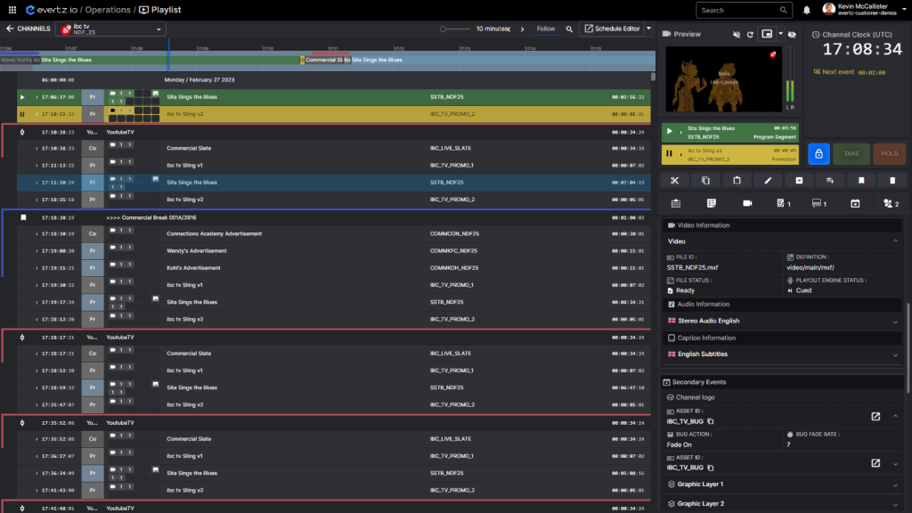Screen dimensions: 912x513
Task: Open the channel selector dropdown showing NDF_25
Action: point(109,28)
